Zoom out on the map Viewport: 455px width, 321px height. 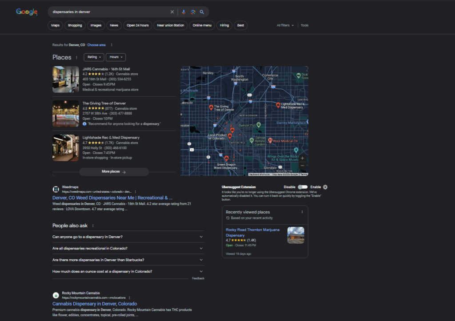pos(302,166)
